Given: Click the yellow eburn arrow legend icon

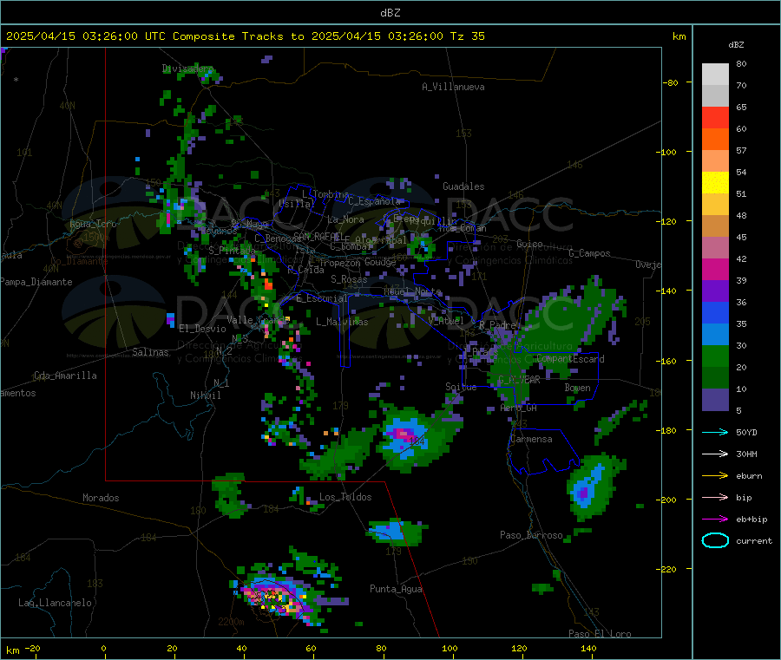Looking at the screenshot, I should coord(715,476).
